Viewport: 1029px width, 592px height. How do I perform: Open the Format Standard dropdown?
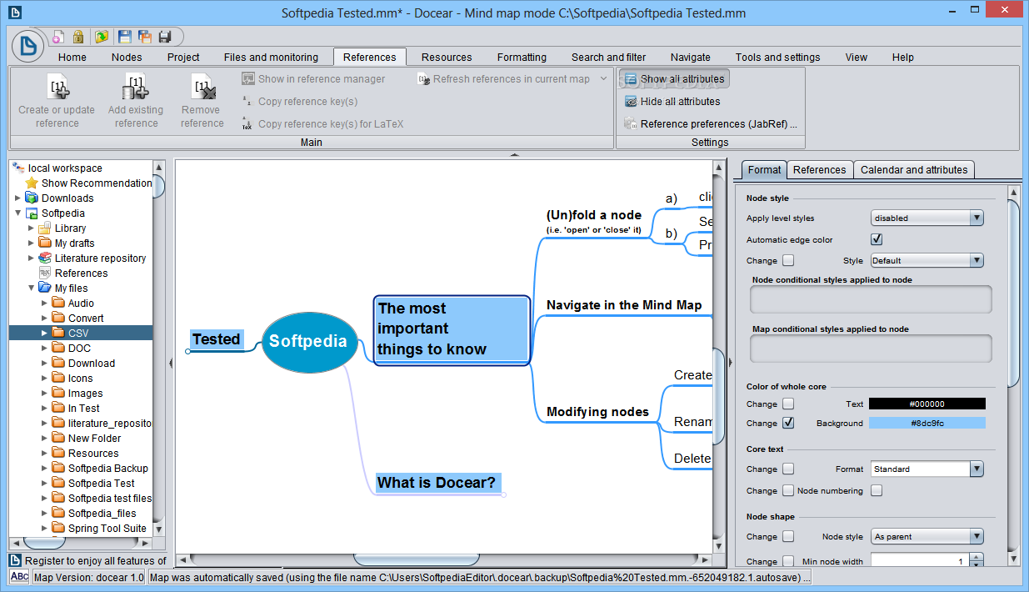click(927, 469)
